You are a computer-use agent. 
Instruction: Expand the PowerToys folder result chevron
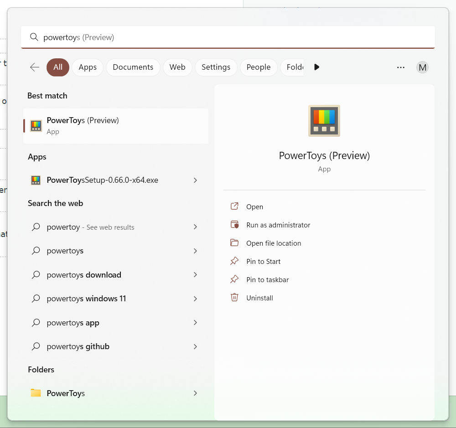(196, 393)
